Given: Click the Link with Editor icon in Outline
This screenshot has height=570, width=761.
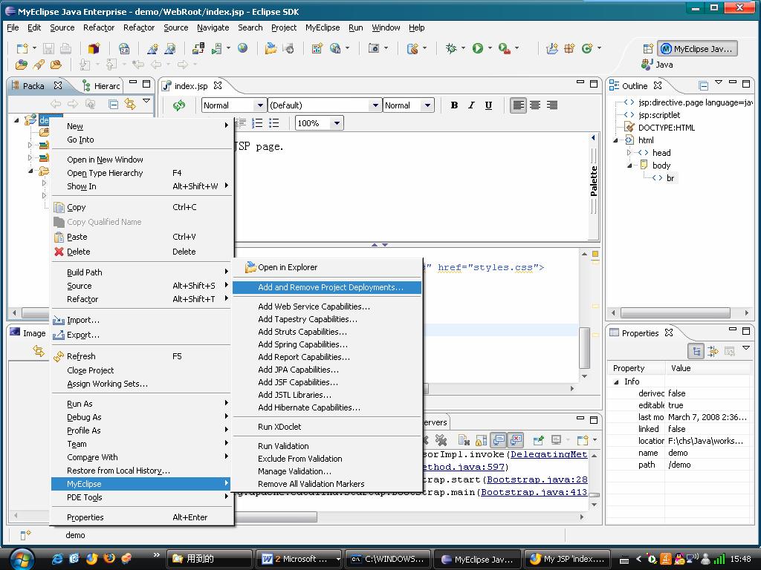Looking at the screenshot, I should tap(703, 85).
